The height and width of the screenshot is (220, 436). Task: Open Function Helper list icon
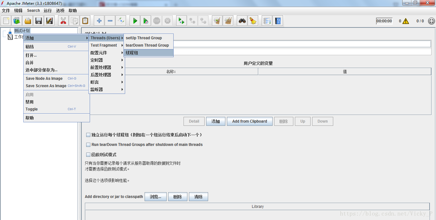click(267, 21)
